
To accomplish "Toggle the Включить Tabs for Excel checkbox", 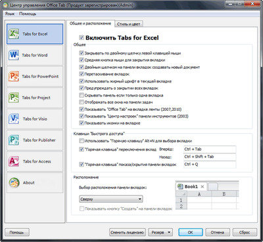I will click(x=82, y=37).
